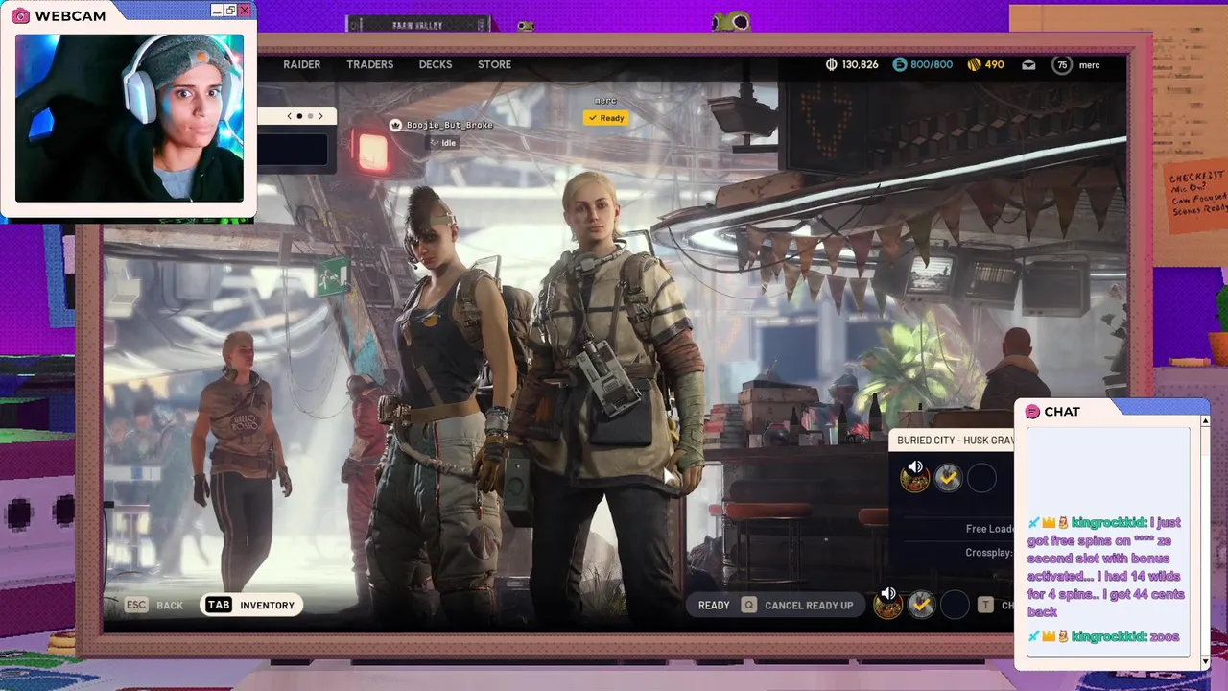Select player name Boojie_But_Broke
Screen dimensions: 1228x691
449,126
